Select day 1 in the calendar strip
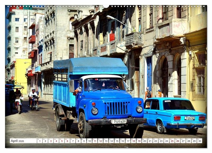Image resolution: width=212 pixels, height=153 pixels. click(x=39, y=141)
